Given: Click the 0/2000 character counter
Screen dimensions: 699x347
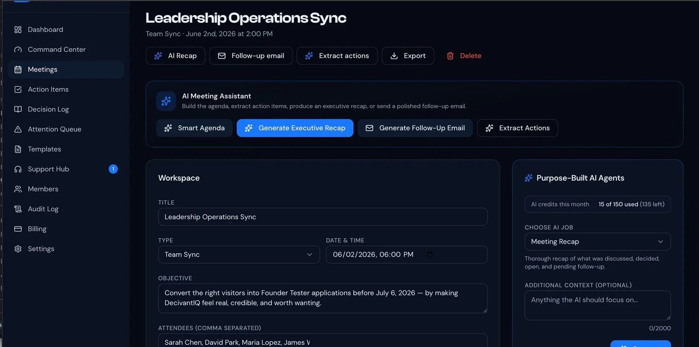Looking at the screenshot, I should coord(660,328).
